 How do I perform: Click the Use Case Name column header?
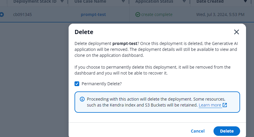pyautogui.click(x=90, y=1)
